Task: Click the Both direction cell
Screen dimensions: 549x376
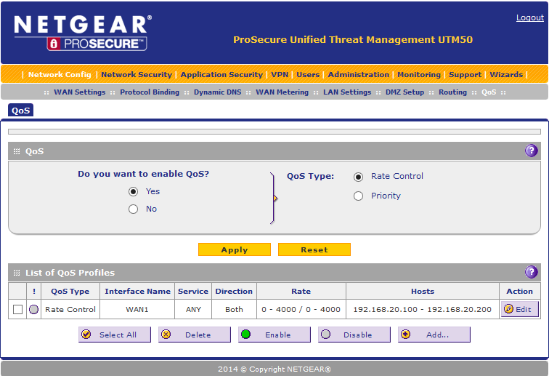Action: (x=234, y=309)
